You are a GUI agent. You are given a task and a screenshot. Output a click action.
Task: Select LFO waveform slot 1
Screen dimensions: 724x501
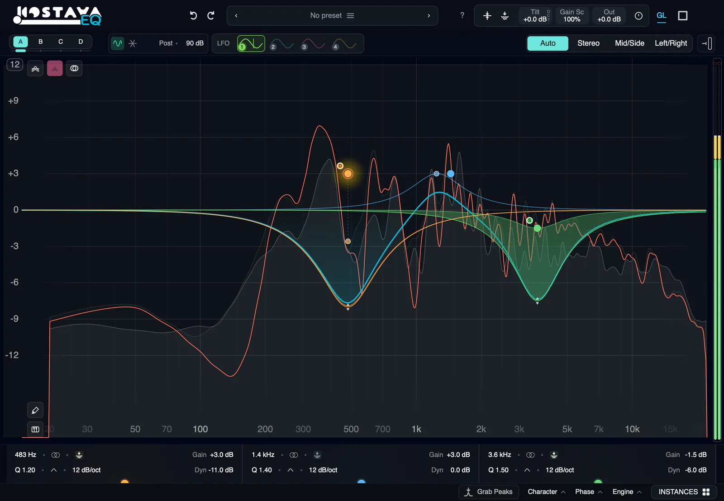click(x=251, y=43)
